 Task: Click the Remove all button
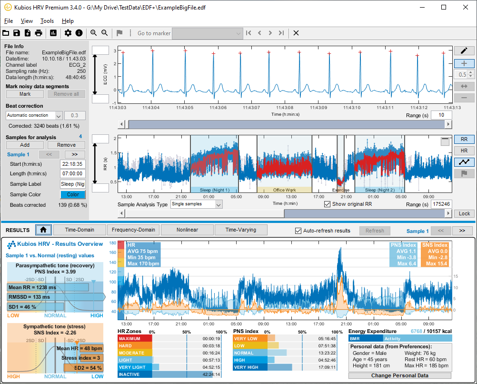tap(66, 94)
